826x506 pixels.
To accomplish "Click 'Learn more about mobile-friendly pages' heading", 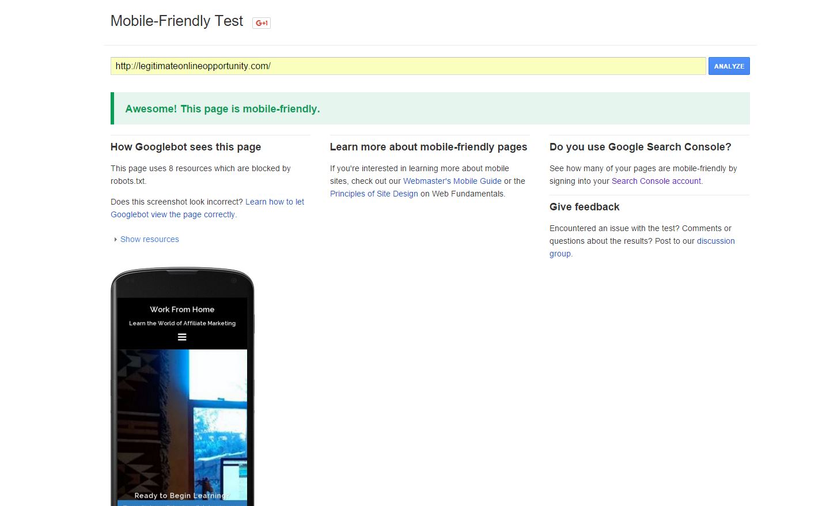I will [x=429, y=147].
